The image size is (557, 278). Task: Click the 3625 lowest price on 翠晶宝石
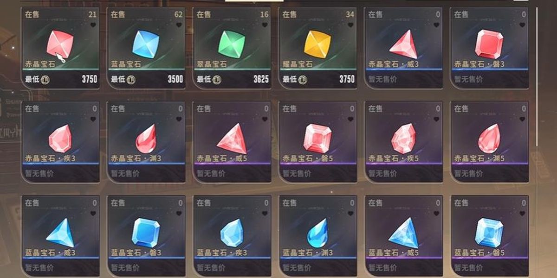click(x=261, y=79)
